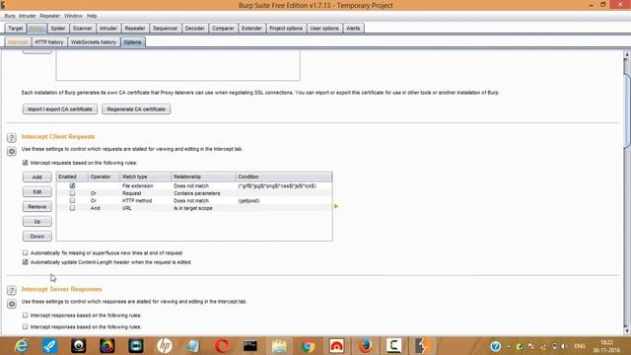The height and width of the screenshot is (355, 631).
Task: Click Regenerate CA certificate button
Action: click(136, 109)
